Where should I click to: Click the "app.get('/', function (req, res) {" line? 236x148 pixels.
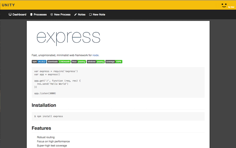coord(57,81)
